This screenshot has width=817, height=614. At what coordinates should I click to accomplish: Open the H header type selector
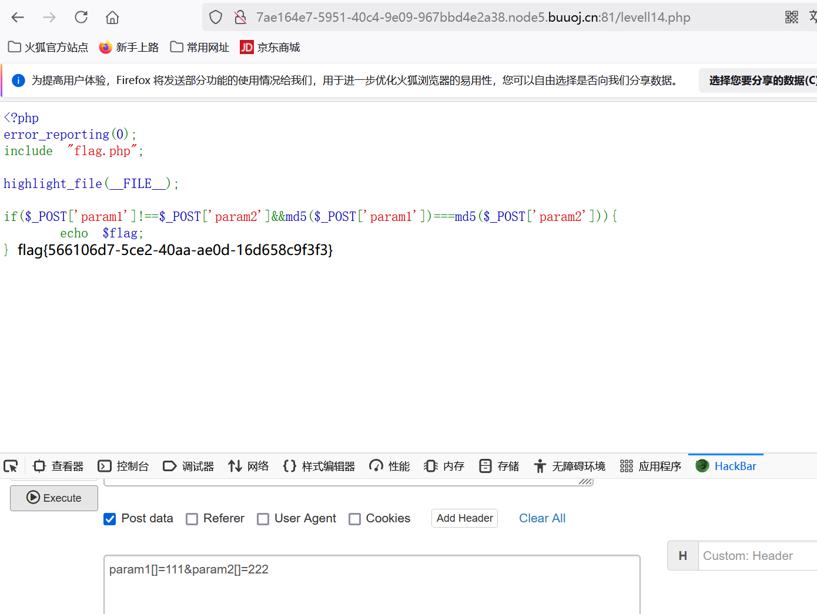[682, 555]
